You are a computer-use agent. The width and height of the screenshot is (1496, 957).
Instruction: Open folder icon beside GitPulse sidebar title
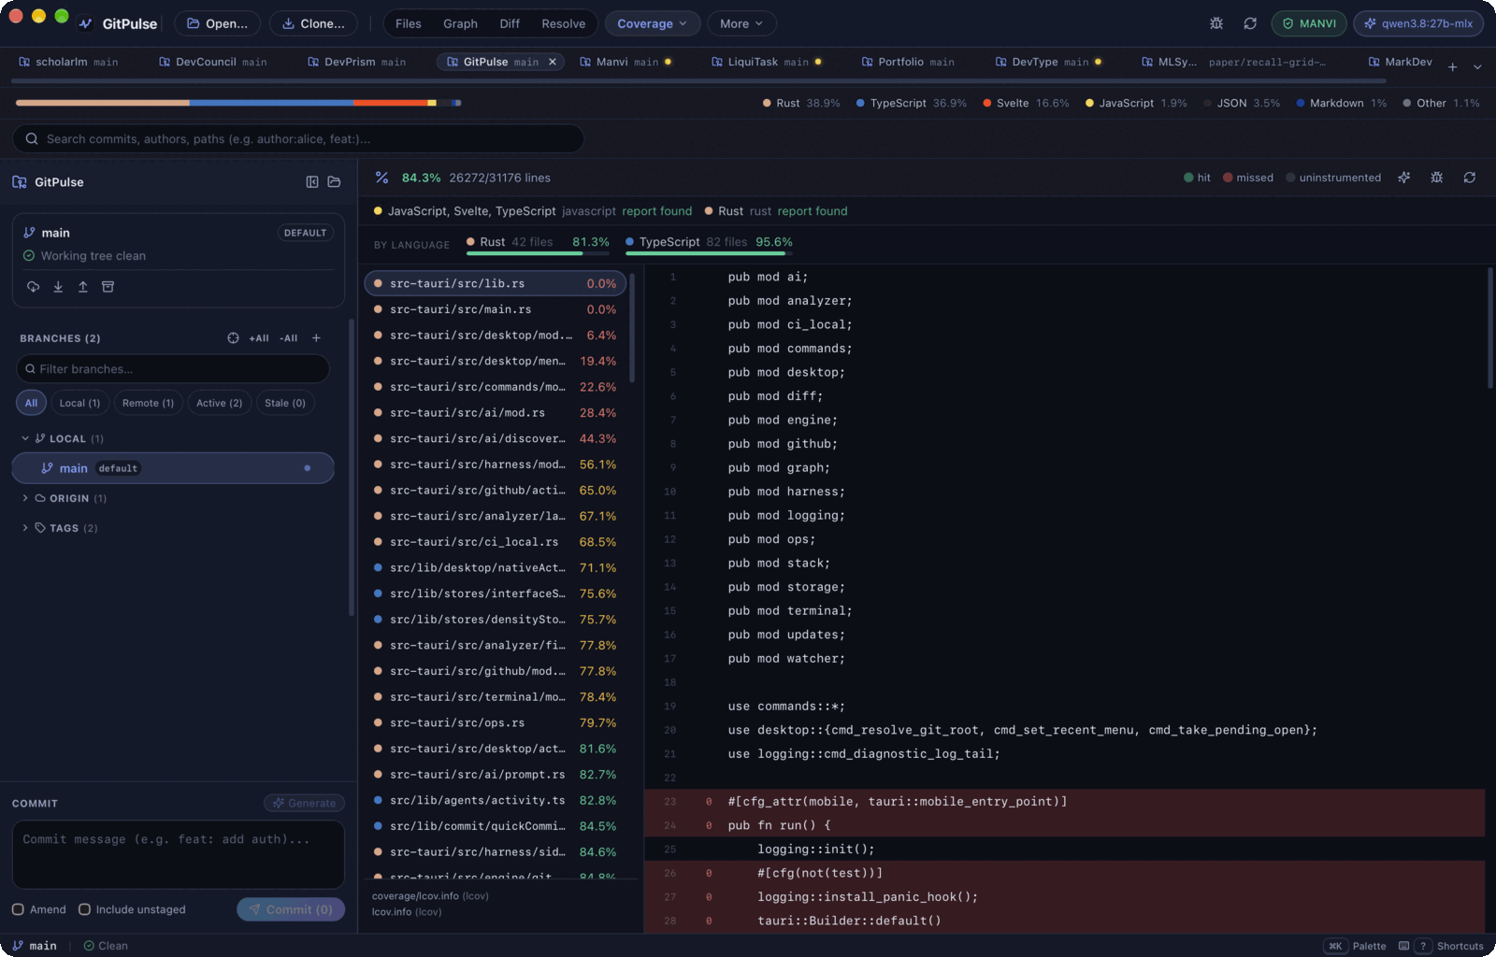point(334,182)
